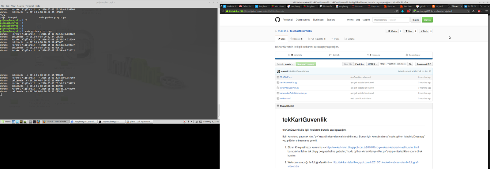Click green New pull request button
The width and height of the screenshot is (490, 169).
point(306,64)
